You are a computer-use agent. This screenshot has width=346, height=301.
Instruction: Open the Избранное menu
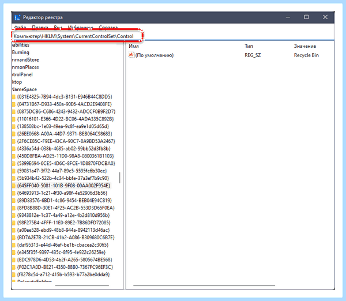point(80,27)
